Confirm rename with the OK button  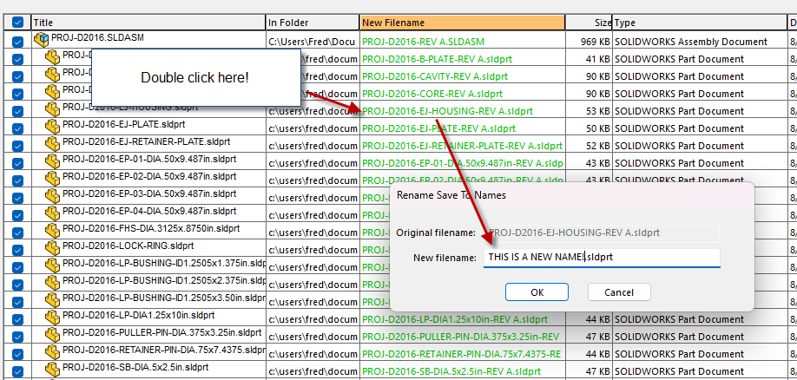pyautogui.click(x=537, y=292)
